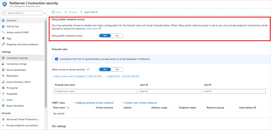
Task: Click the external link icon after Learn more
Action: (x=100, y=29)
